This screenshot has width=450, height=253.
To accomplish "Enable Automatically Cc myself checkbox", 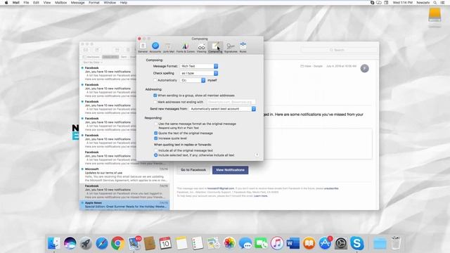I will [x=155, y=80].
